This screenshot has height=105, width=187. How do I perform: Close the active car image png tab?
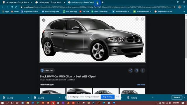tap(97, 2)
